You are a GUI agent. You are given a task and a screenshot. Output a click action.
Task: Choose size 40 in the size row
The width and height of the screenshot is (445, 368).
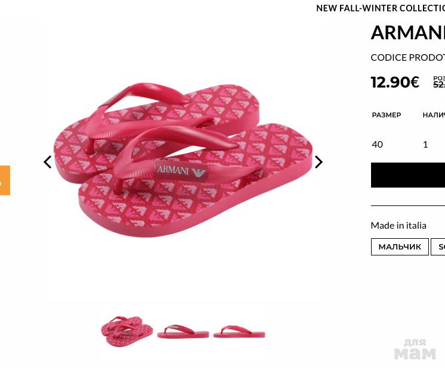[377, 144]
